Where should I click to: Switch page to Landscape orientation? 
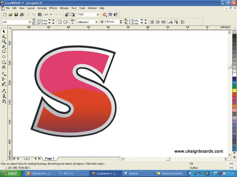coord(66,22)
